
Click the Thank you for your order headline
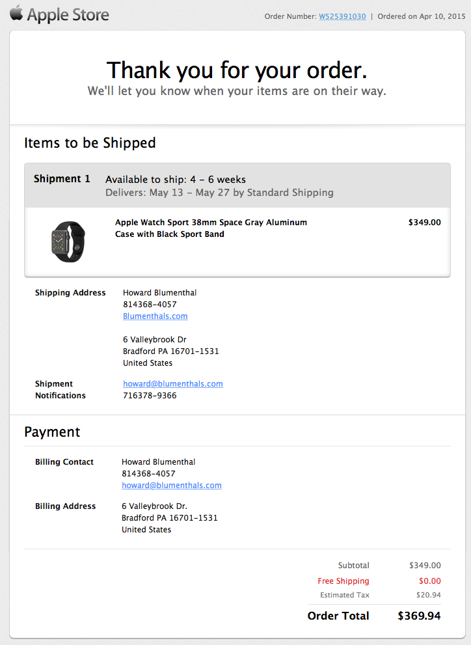pos(237,70)
